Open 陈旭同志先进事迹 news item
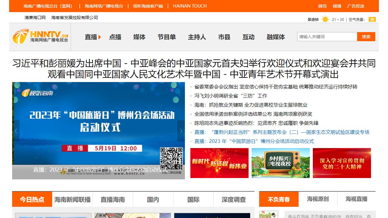The image size is (388, 218). [256, 123]
